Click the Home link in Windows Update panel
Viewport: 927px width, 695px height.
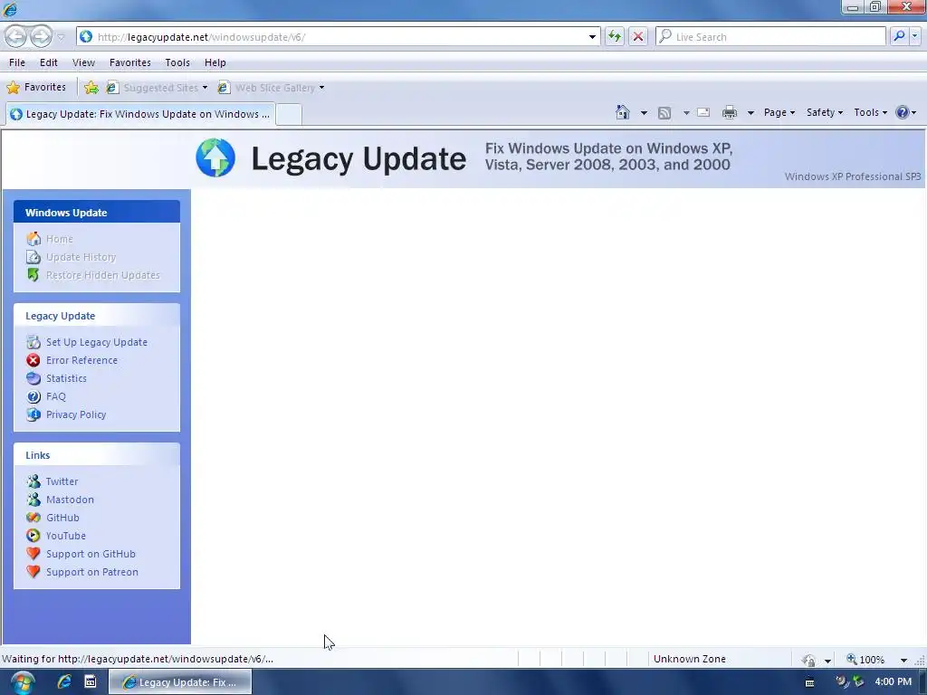(x=60, y=239)
